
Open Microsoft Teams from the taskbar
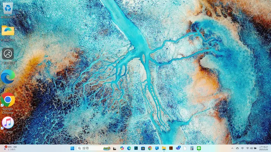(x=178, y=148)
